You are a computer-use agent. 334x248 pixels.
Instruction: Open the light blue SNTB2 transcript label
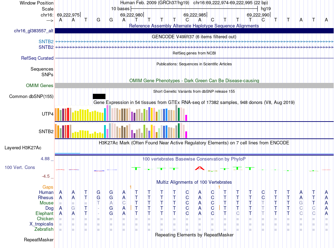[46, 42]
